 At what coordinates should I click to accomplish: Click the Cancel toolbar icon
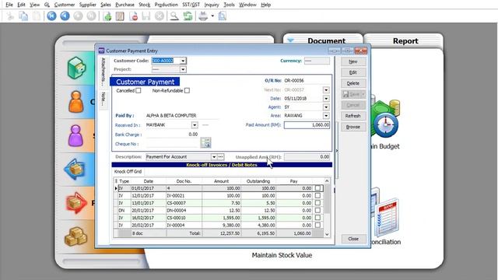pyautogui.click(x=160, y=16)
